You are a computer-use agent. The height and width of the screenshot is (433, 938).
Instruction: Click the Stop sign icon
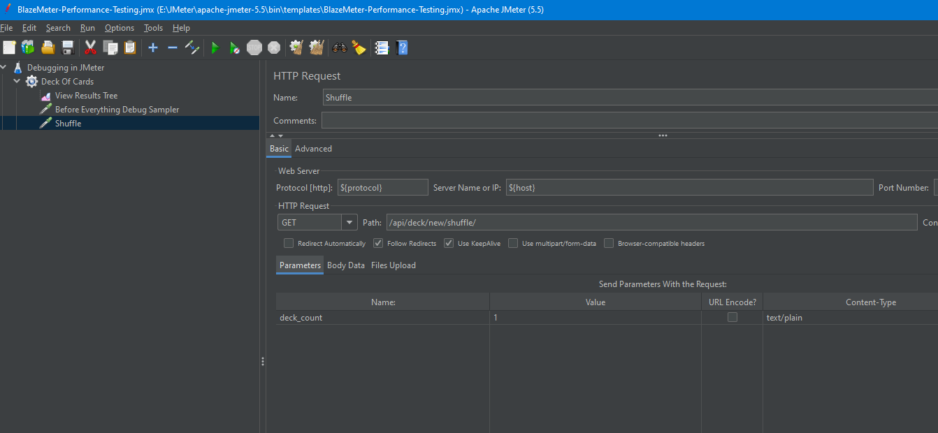point(254,47)
